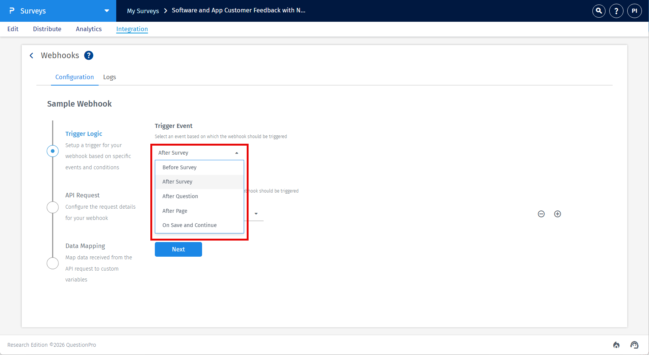Viewport: 649px width, 355px height.
Task: Open support headset icon in footer
Action: (x=634, y=345)
